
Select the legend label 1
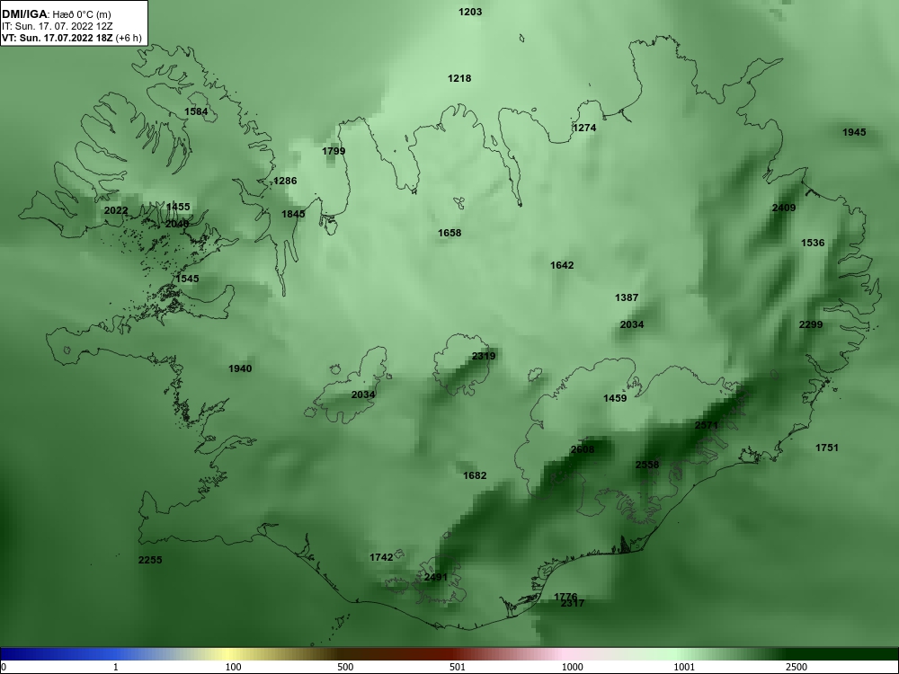116,667
